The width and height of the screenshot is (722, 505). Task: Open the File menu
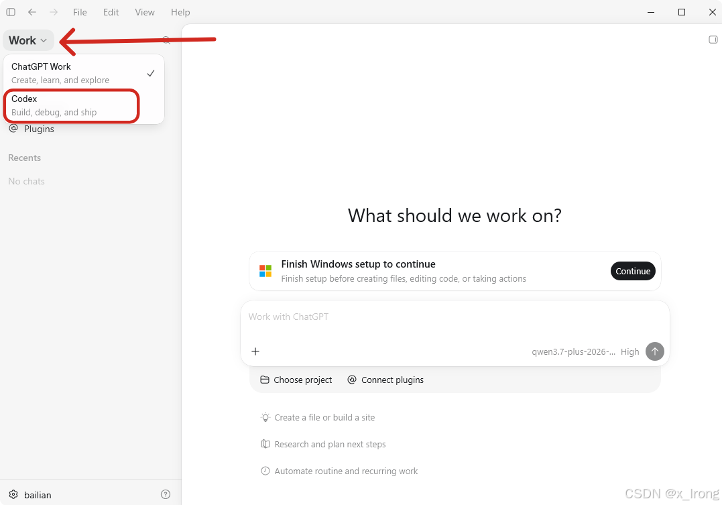click(80, 13)
